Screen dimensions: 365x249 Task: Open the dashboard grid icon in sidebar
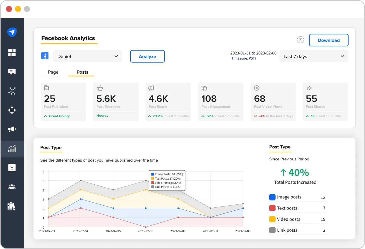[12, 52]
